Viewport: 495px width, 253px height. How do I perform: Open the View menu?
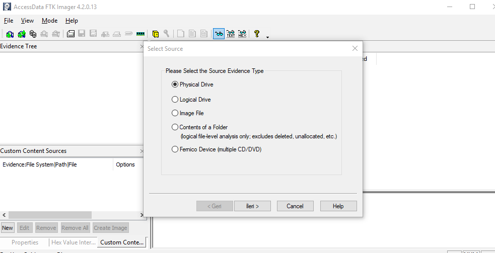pyautogui.click(x=28, y=21)
